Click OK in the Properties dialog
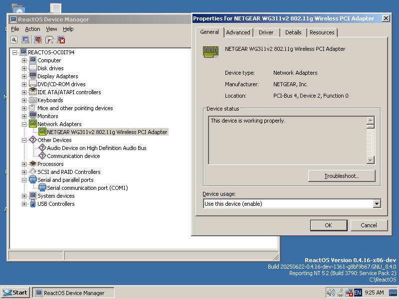This screenshot has width=399, height=299. 329,225
